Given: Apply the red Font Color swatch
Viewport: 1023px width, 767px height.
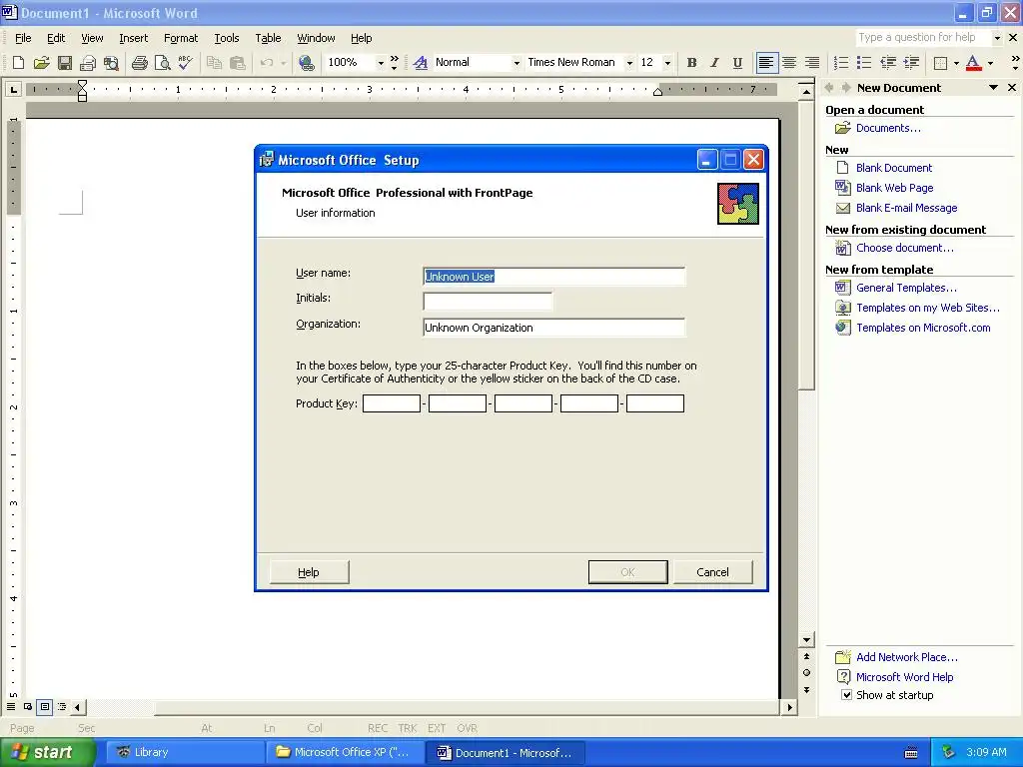Looking at the screenshot, I should pos(973,63).
